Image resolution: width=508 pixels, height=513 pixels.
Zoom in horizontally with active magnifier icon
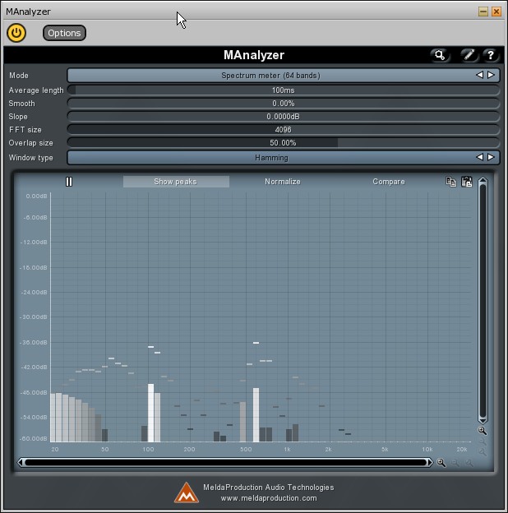(441, 463)
